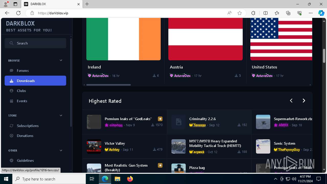Open the United States flag thumbnail
Screen dimensions: 327x184
[281, 39]
